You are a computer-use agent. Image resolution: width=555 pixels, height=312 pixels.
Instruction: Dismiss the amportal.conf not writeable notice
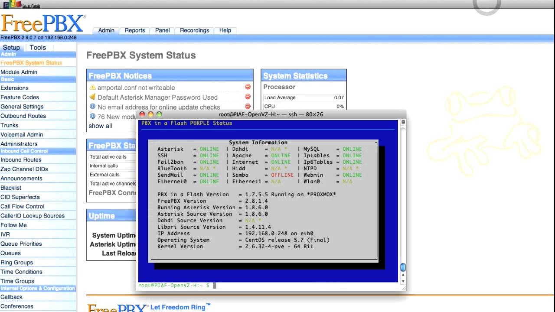[248, 87]
